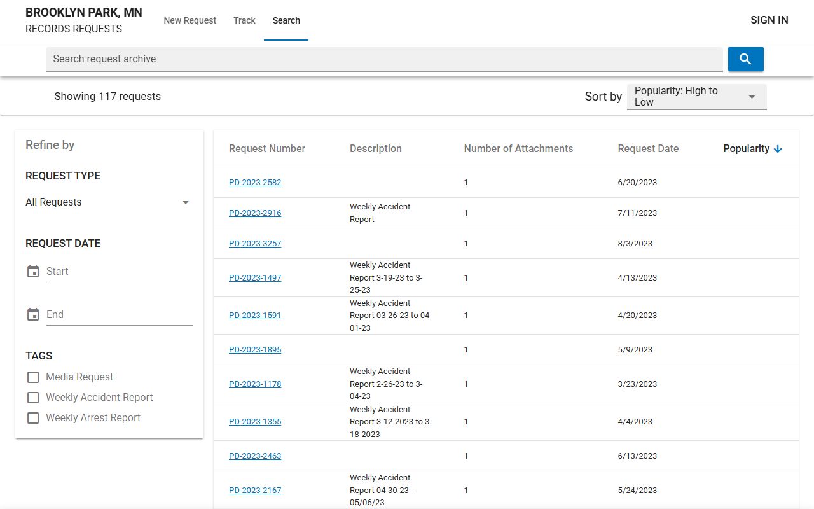
Task: Open request PD-2023-3257
Action: [x=255, y=244]
